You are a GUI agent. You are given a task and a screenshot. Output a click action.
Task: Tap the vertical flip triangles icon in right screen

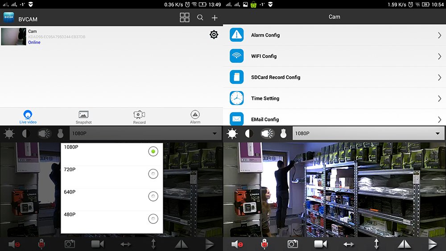click(432, 244)
